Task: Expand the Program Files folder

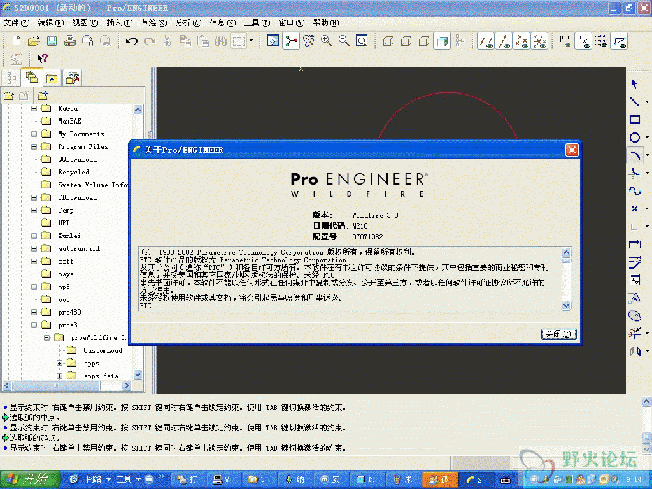Action: [34, 147]
